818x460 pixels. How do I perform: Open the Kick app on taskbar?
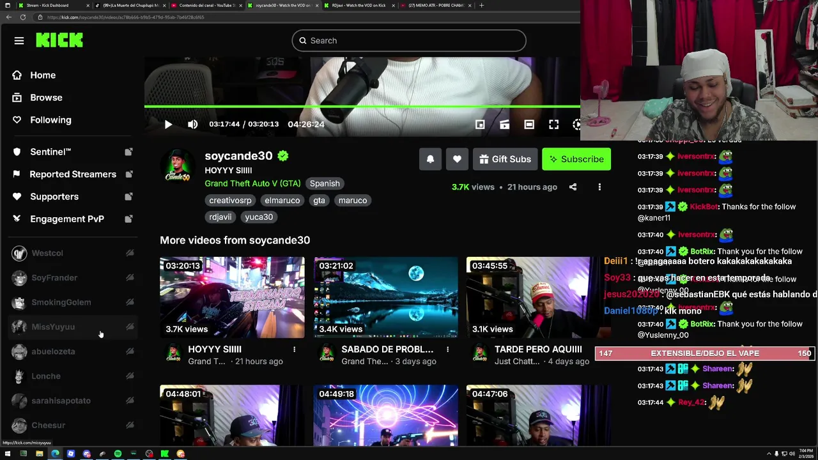pyautogui.click(x=165, y=454)
